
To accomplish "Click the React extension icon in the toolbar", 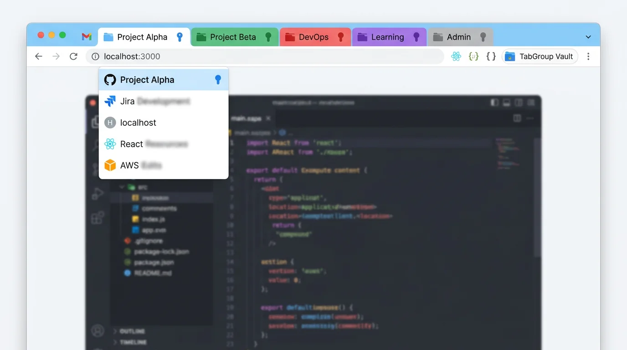I will [456, 56].
